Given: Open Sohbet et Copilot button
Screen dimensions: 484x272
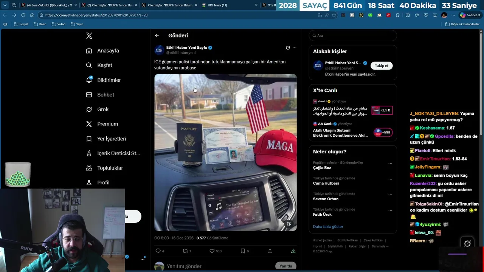Looking at the screenshot, I should 470,15.
